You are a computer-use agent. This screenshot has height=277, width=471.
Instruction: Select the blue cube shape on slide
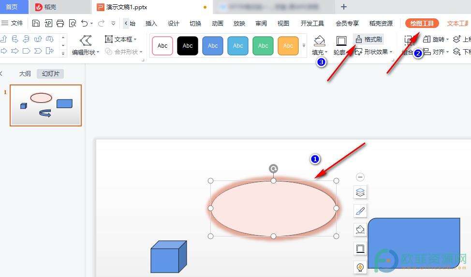pos(168,257)
